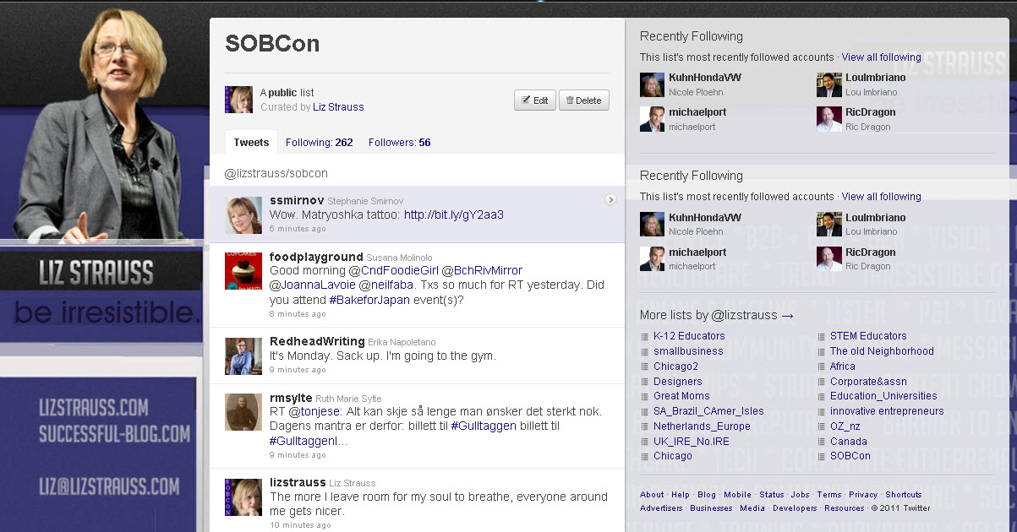Click the Edit list button

point(534,100)
